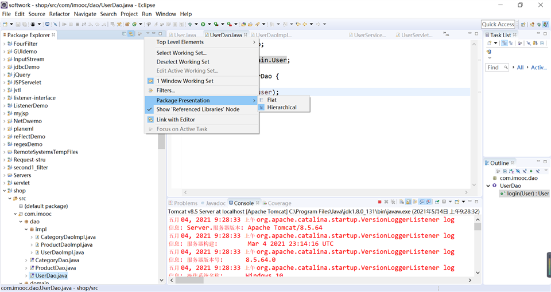Click the red Terminate button in Console
The image size is (551, 292).
point(379,202)
